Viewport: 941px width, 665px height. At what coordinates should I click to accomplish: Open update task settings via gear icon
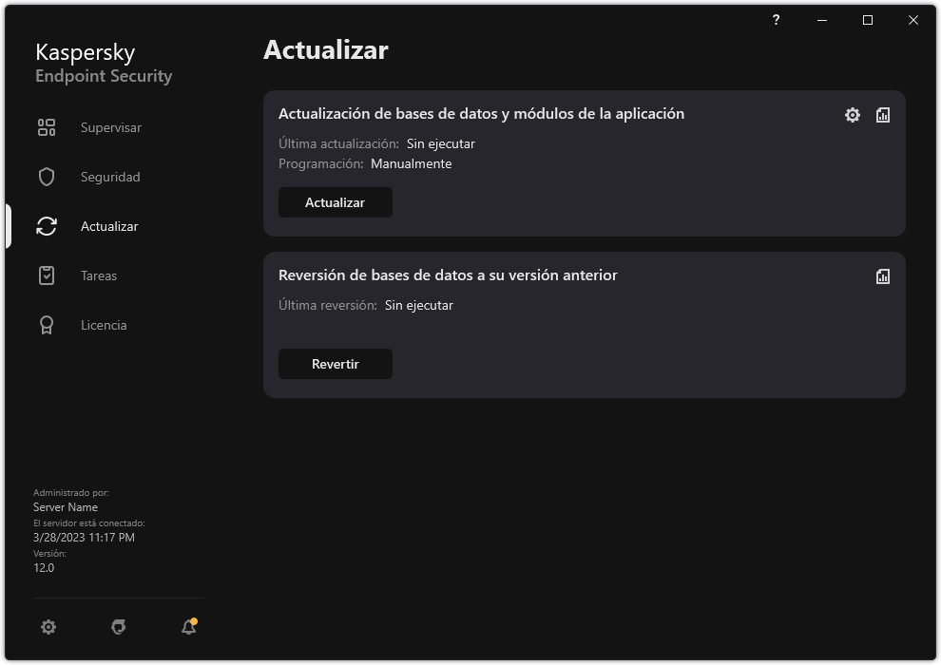pyautogui.click(x=852, y=114)
